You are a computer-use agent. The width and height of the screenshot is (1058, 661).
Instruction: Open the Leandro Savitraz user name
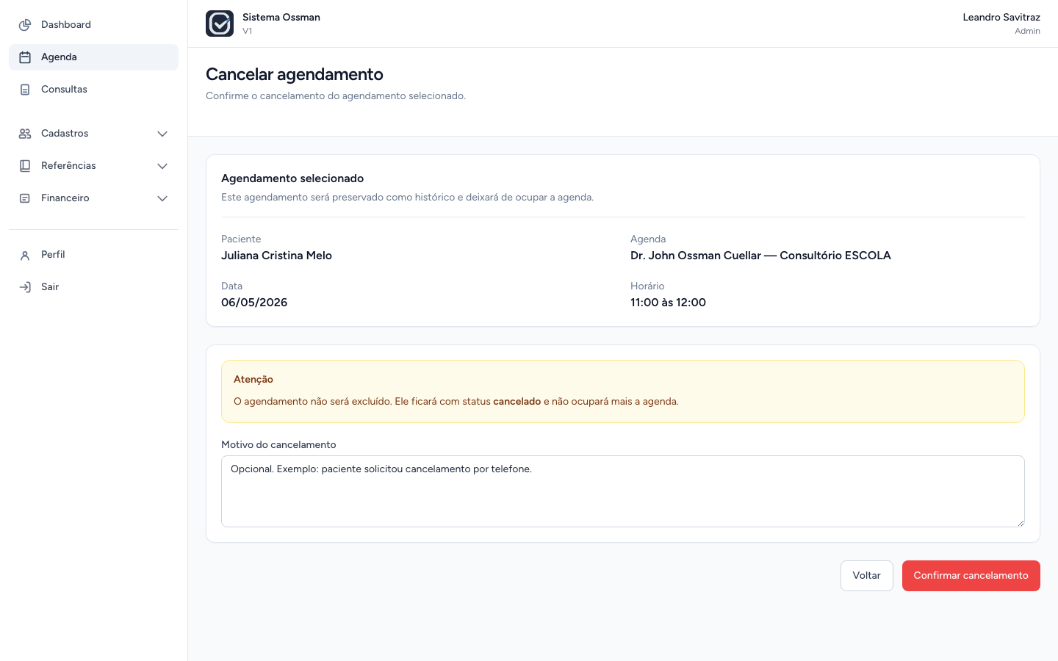pyautogui.click(x=1001, y=17)
